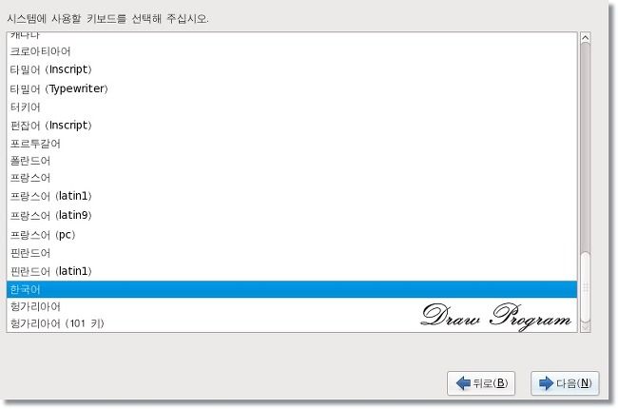This screenshot has height=409, width=618.
Task: Click the 다음(N) next button
Action: click(565, 383)
